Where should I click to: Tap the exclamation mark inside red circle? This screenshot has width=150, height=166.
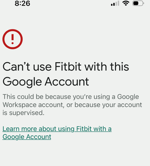tap(12, 39)
